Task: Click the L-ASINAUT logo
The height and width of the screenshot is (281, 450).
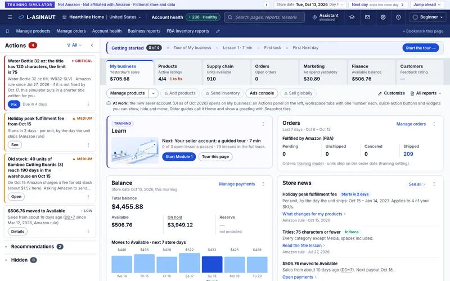Action: pos(37,17)
